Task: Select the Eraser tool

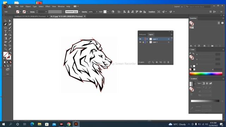Action: click(x=6, y=35)
